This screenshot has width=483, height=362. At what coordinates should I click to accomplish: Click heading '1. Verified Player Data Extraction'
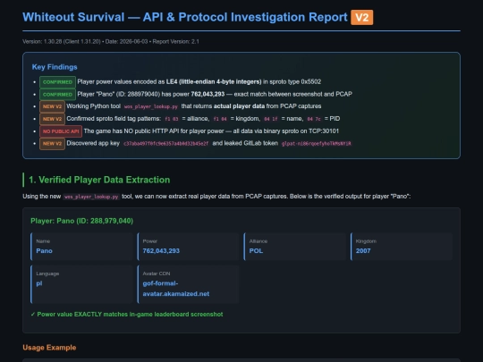point(99,180)
